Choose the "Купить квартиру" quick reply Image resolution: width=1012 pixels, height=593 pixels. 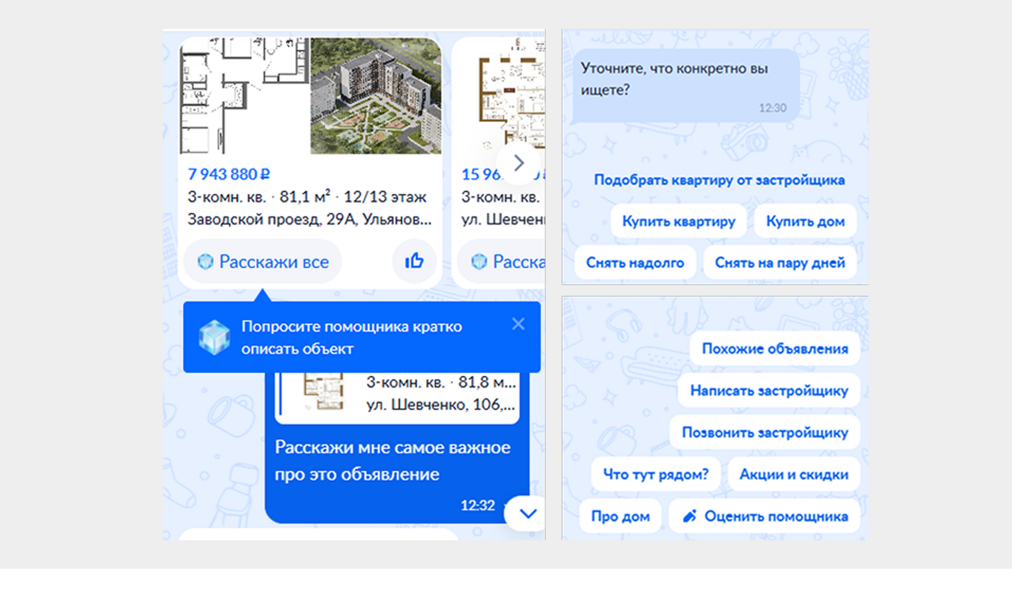679,221
